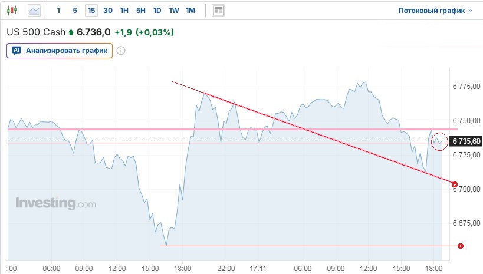This screenshot has height=274, width=483.
Task: Select the 1W timeframe
Action: pyautogui.click(x=173, y=11)
